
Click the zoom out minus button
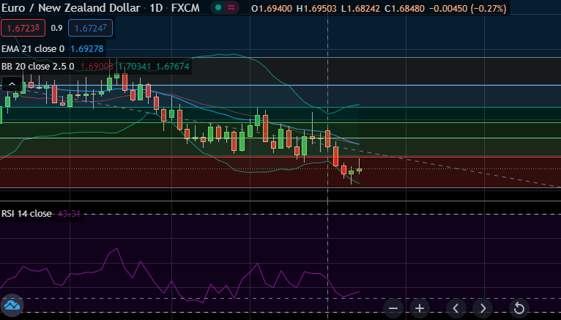[x=394, y=307]
